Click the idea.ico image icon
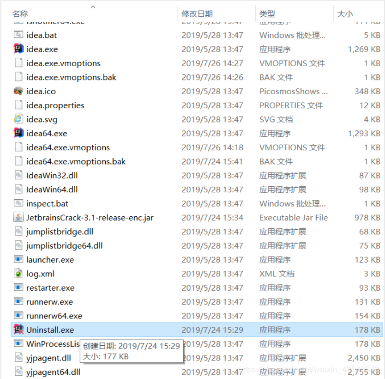Image resolution: width=385 pixels, height=379 pixels. click(x=18, y=91)
